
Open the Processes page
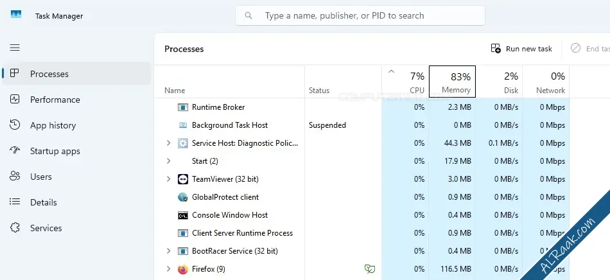[x=76, y=73]
